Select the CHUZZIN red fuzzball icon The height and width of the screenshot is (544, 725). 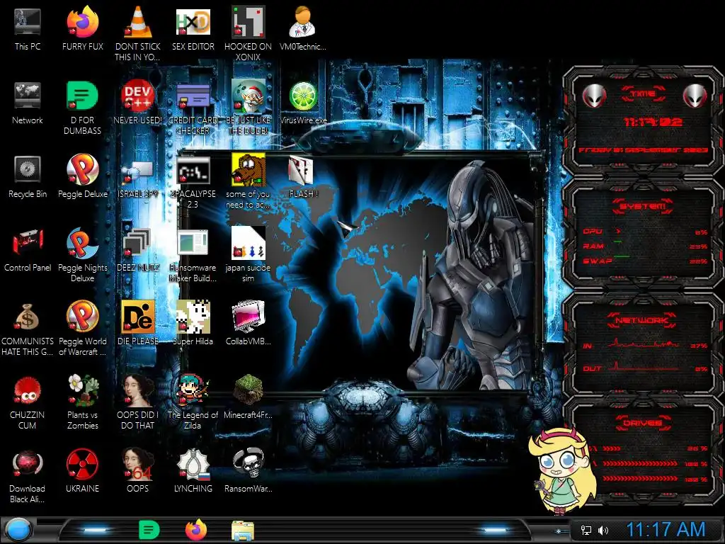pos(28,402)
